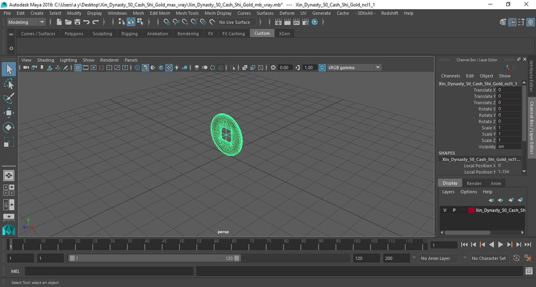Enable smooth shade all in viewport

pos(145,68)
